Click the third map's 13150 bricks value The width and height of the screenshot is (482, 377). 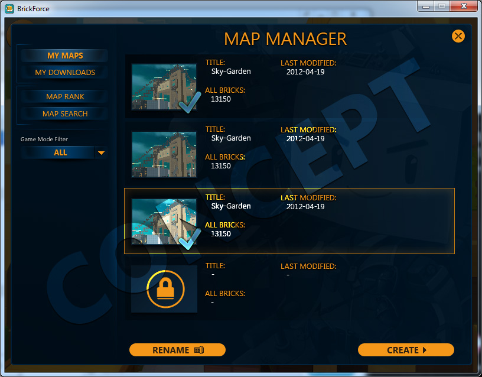point(221,233)
